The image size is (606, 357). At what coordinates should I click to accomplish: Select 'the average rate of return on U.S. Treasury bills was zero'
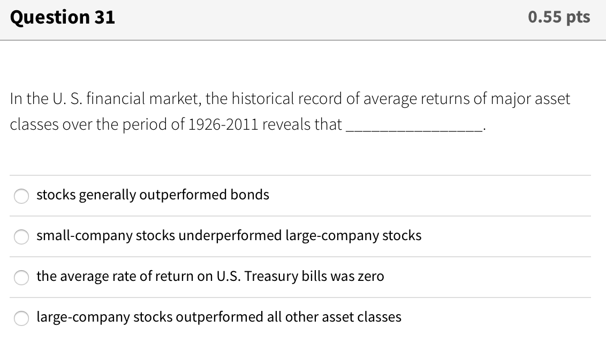click(x=21, y=278)
